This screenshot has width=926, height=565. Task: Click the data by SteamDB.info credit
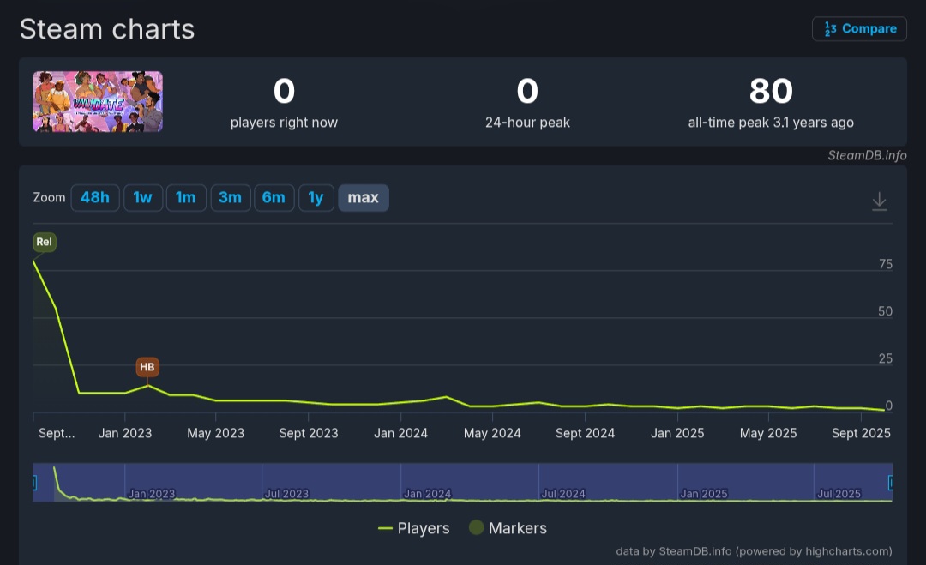[x=754, y=551]
